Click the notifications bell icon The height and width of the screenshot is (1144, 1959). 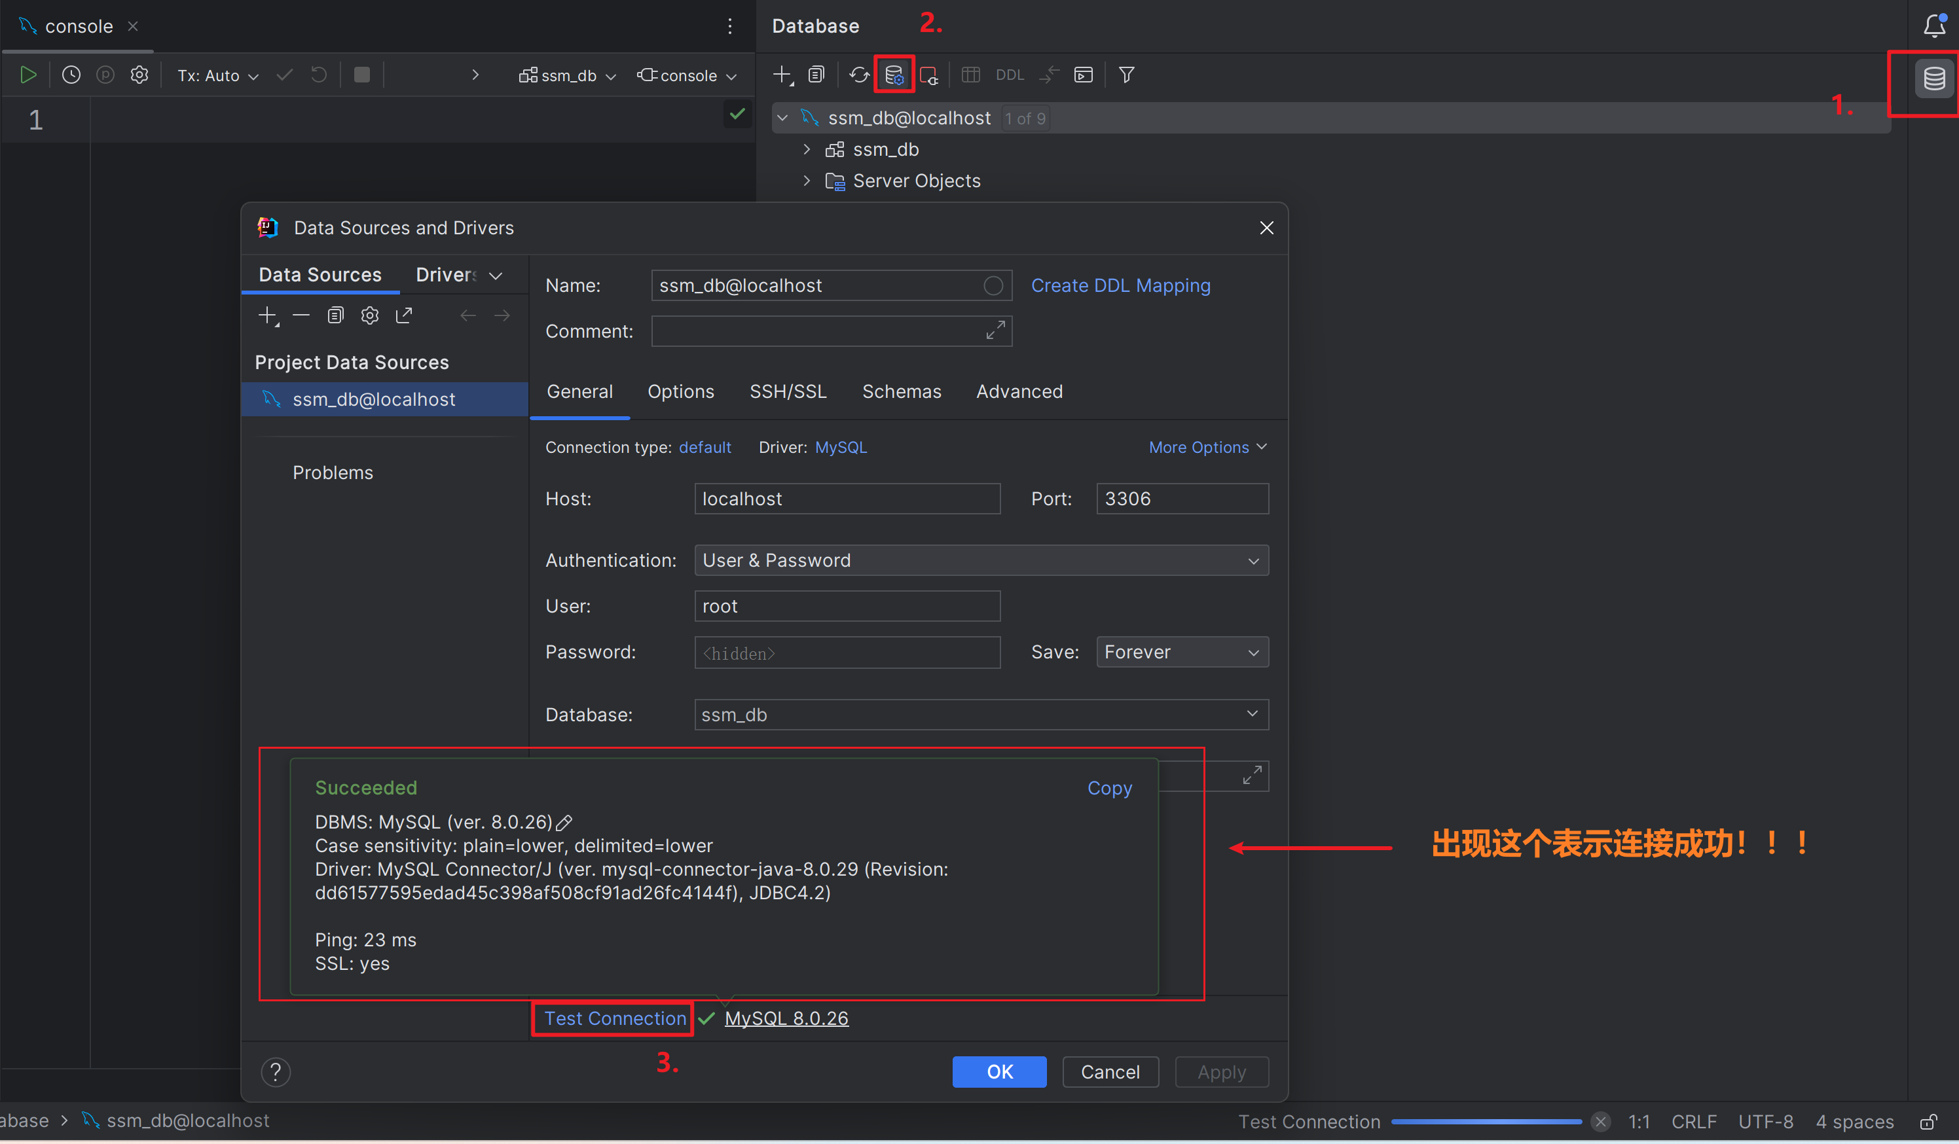[1933, 26]
